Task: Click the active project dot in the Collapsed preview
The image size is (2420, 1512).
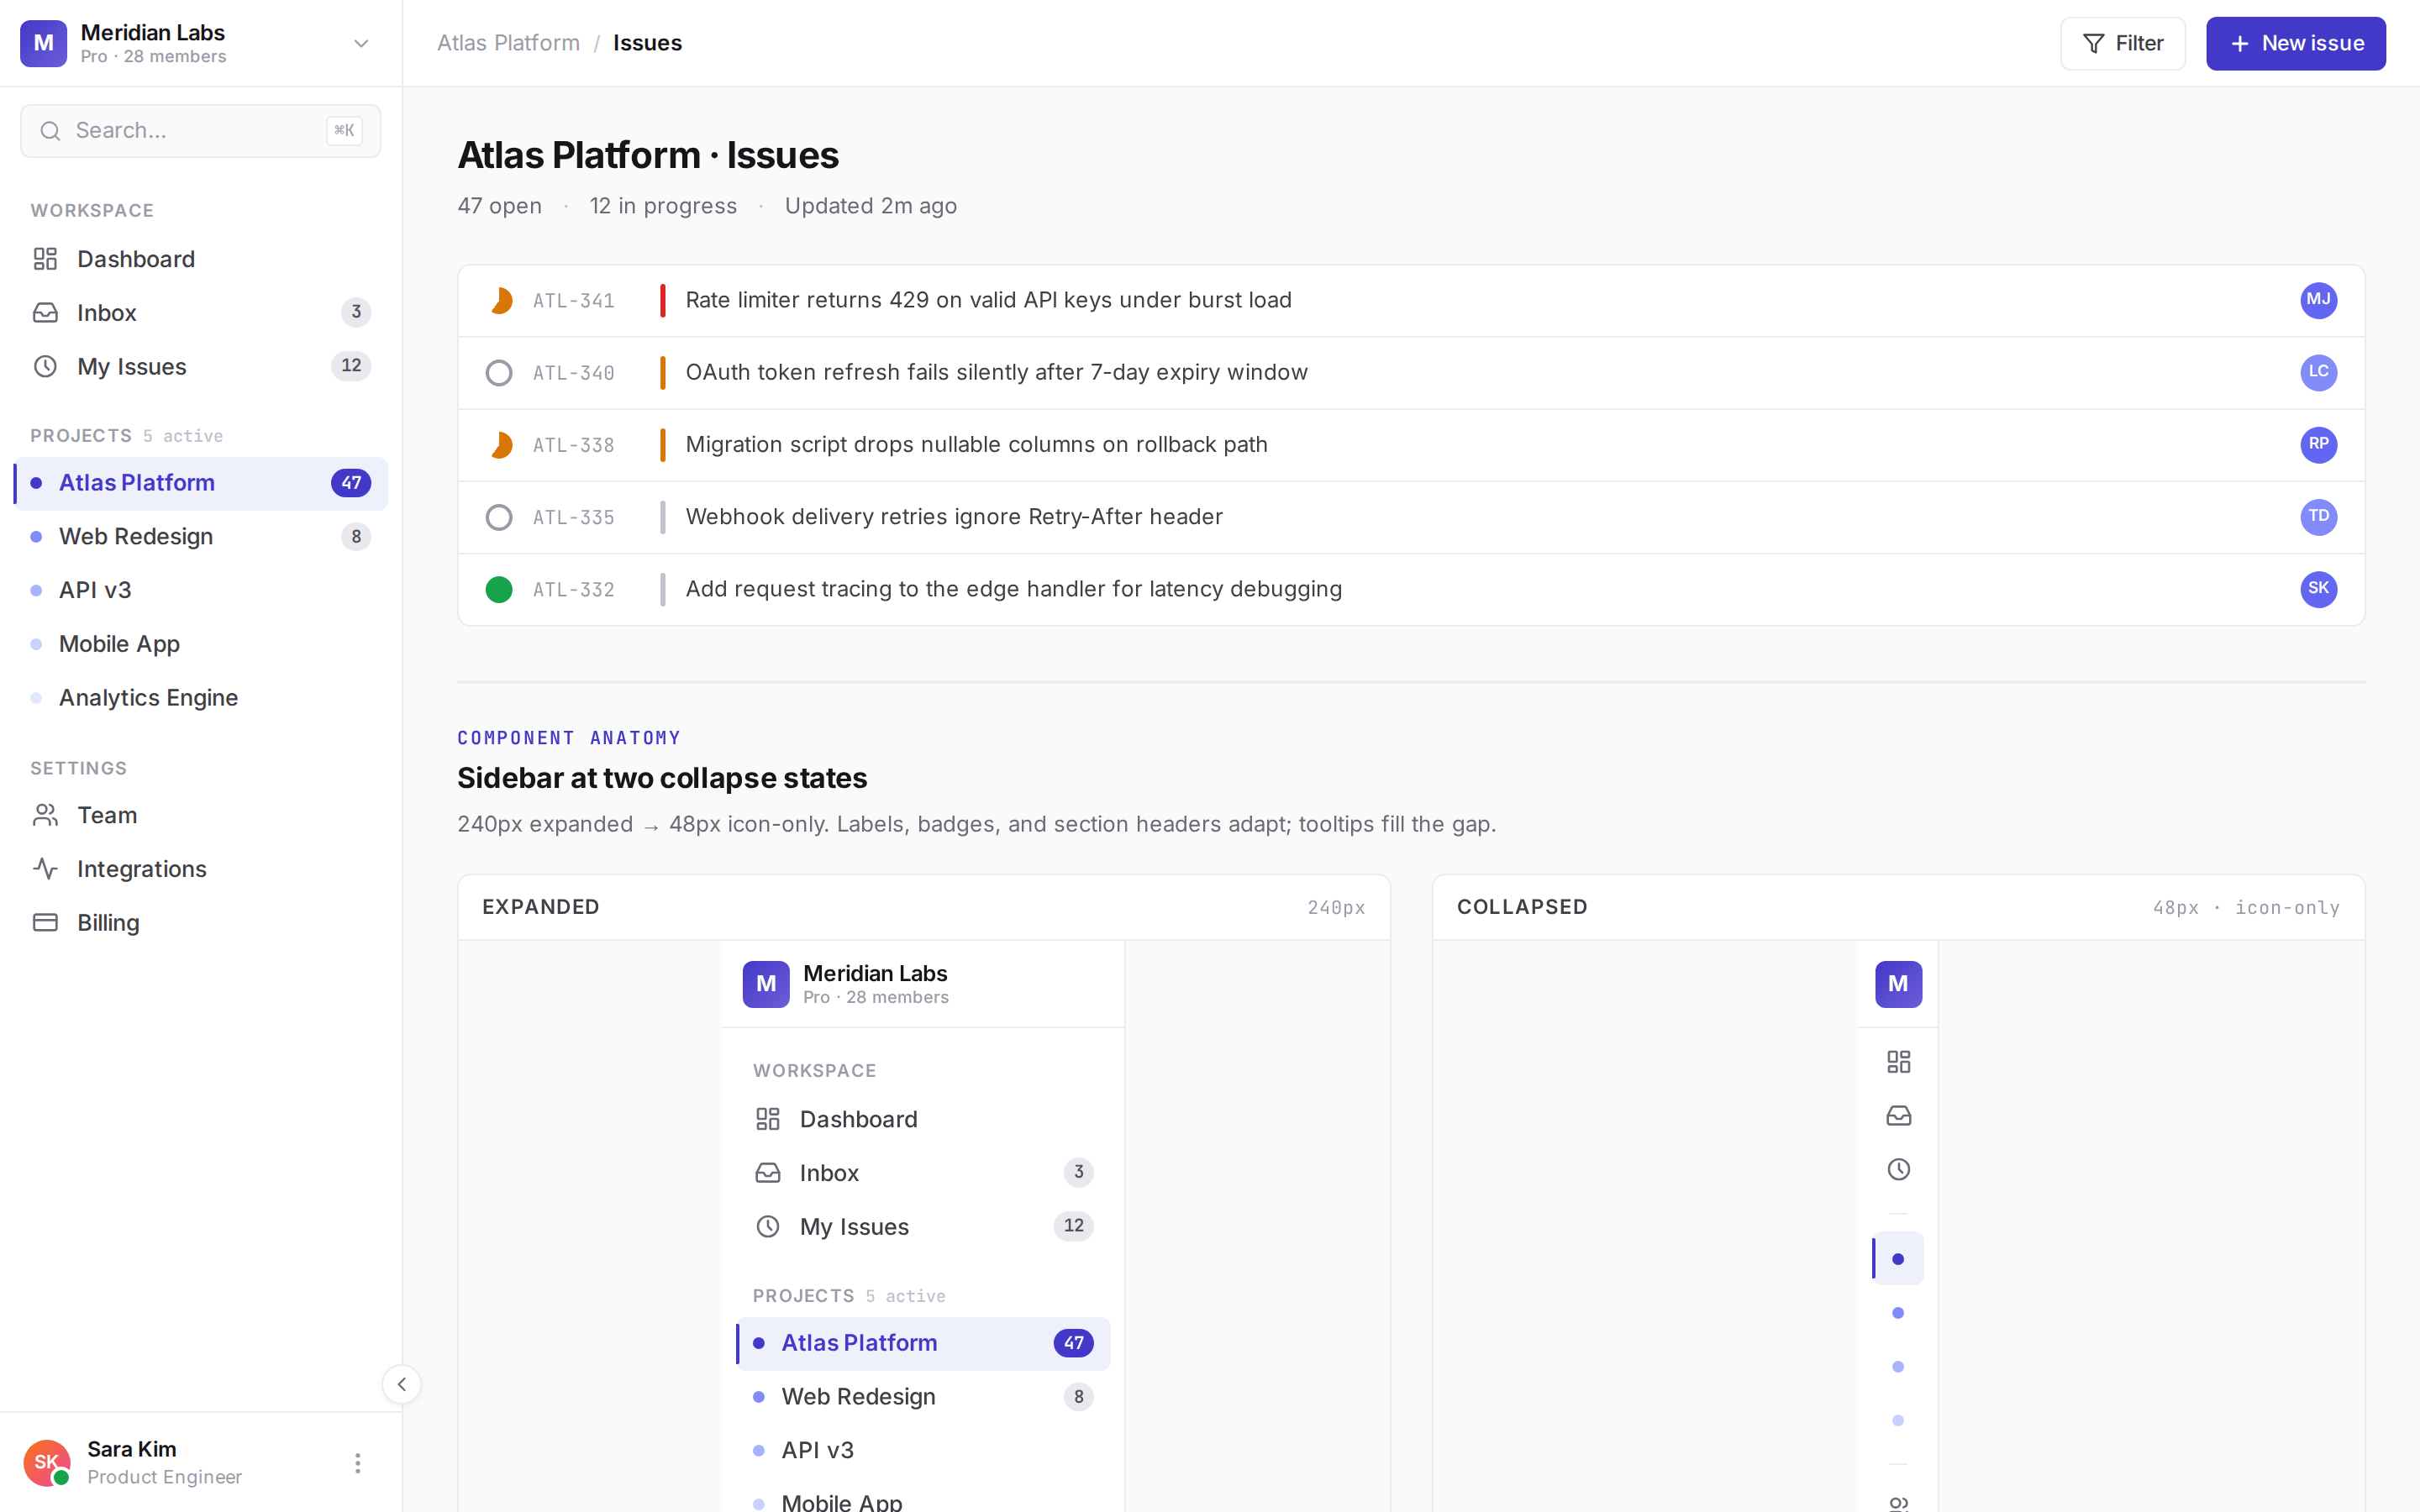Action: [x=1898, y=1259]
